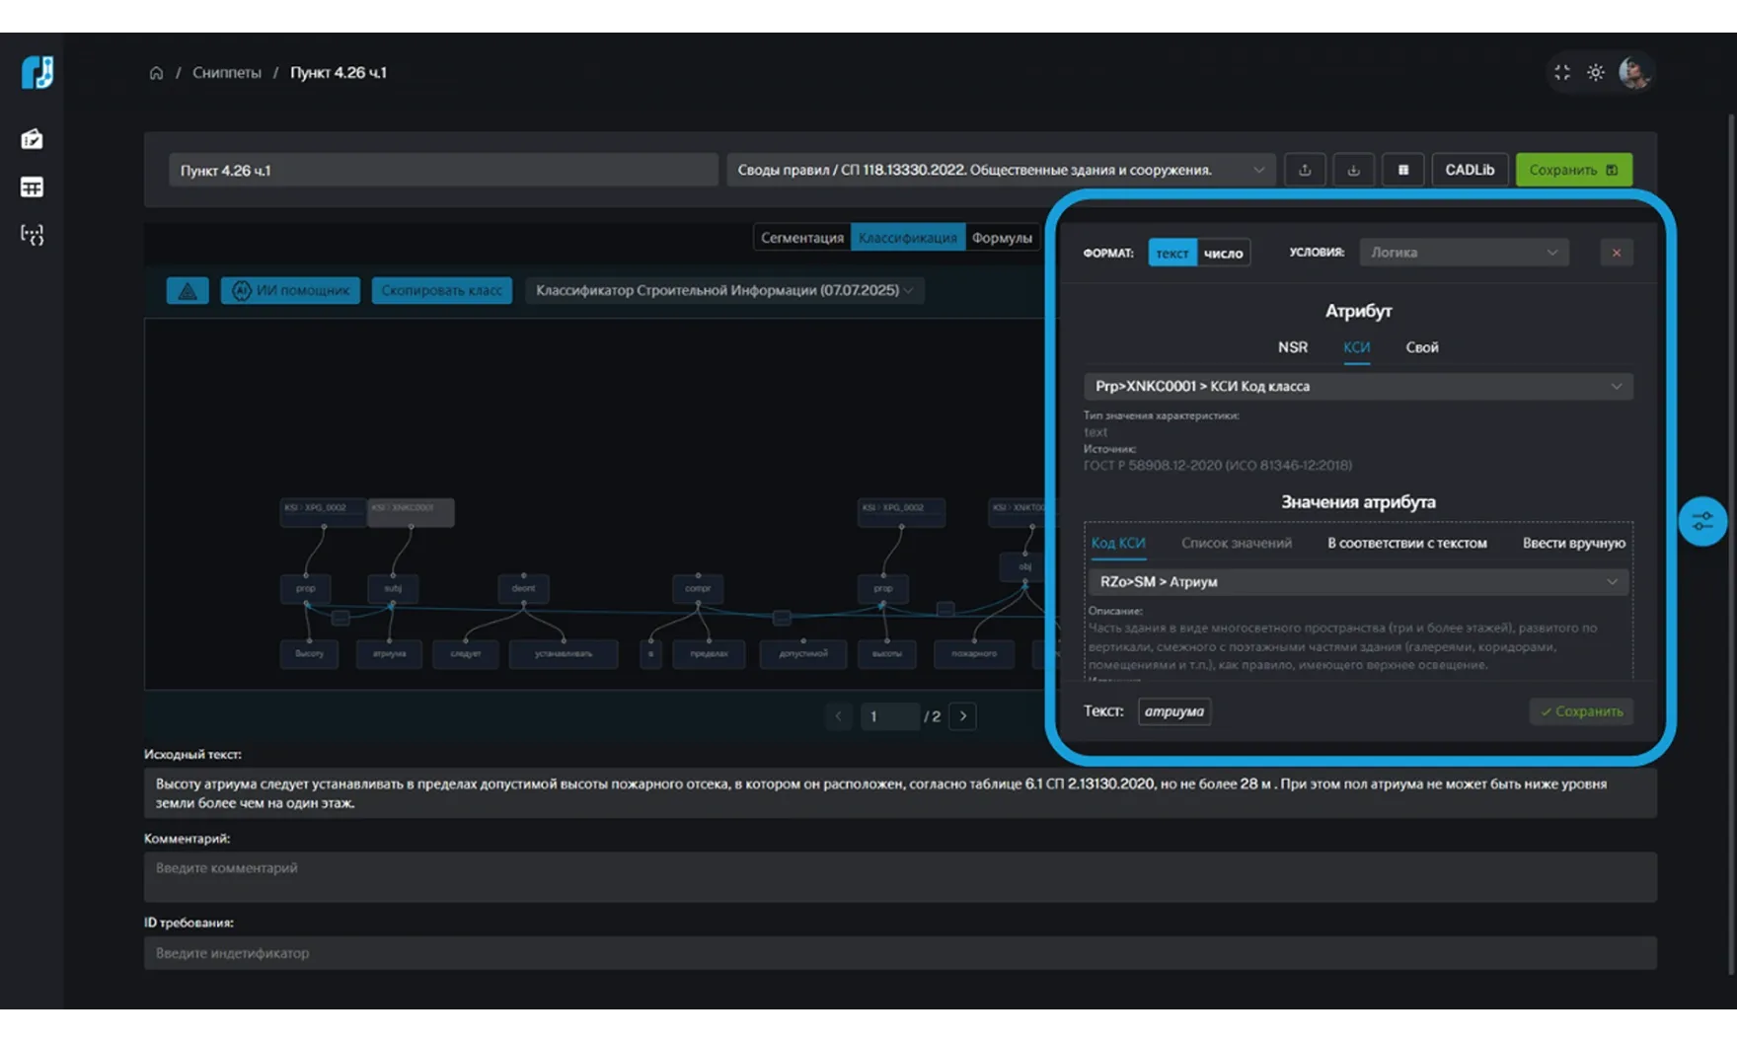Select the "subj" graph node
The image size is (1737, 1042).
pos(393,589)
